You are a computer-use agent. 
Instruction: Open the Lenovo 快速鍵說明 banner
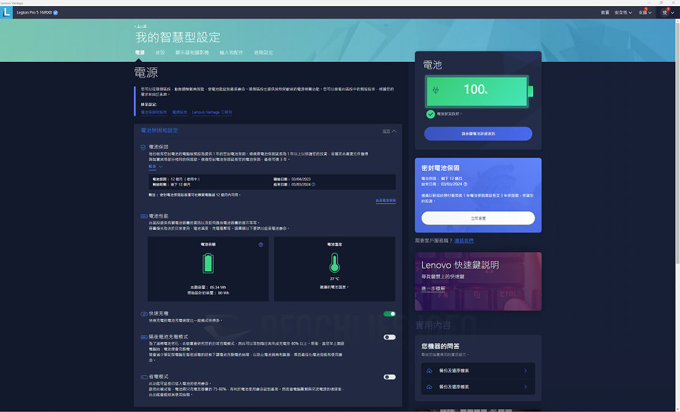pos(478,281)
